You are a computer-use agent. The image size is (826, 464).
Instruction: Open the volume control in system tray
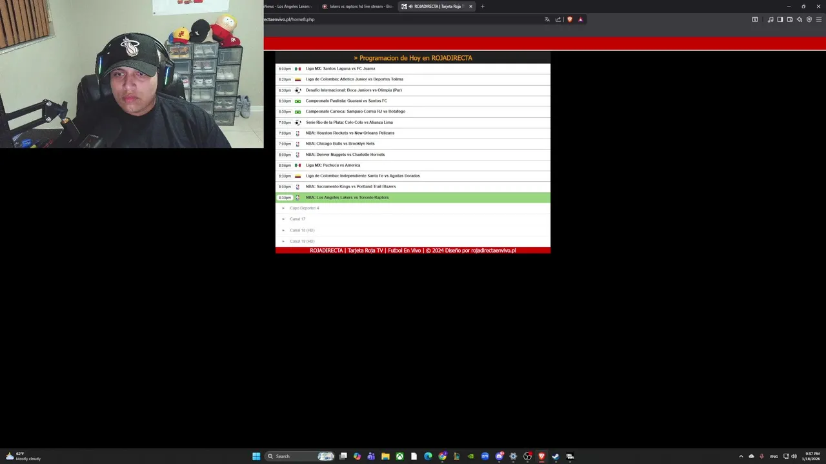pos(794,456)
